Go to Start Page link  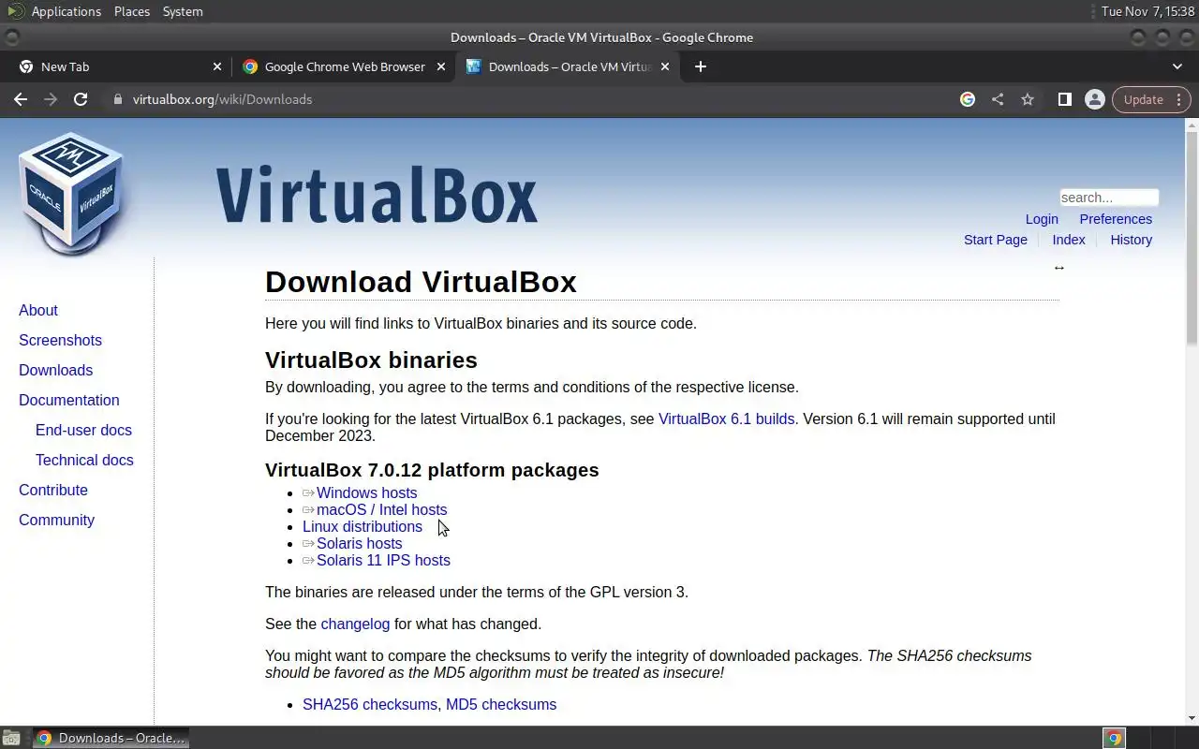pyautogui.click(x=996, y=240)
